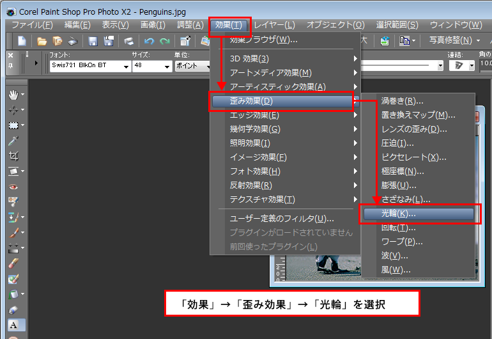The width and height of the screenshot is (492, 339).
Task: Click the Resize image icon
Action: point(185,41)
